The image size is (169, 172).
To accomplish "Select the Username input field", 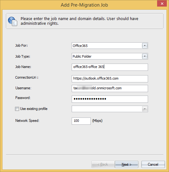I will tap(110, 88).
